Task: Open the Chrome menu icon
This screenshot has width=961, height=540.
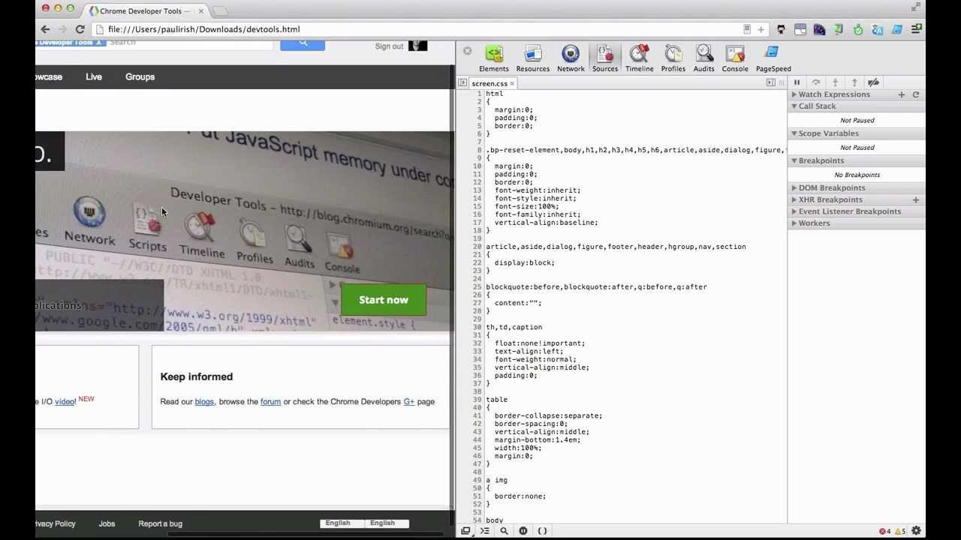Action: 916,29
